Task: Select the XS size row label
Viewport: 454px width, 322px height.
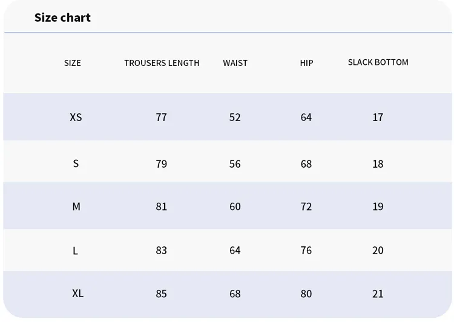Action: pos(76,117)
